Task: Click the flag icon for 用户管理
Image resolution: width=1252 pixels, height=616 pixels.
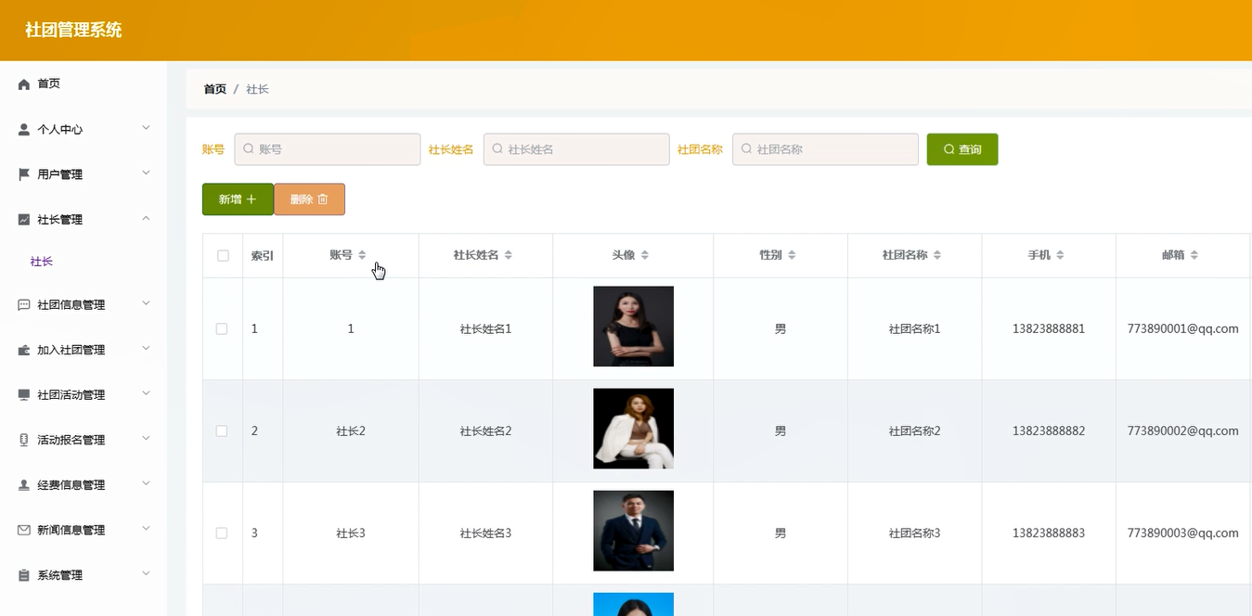Action: [x=24, y=174]
